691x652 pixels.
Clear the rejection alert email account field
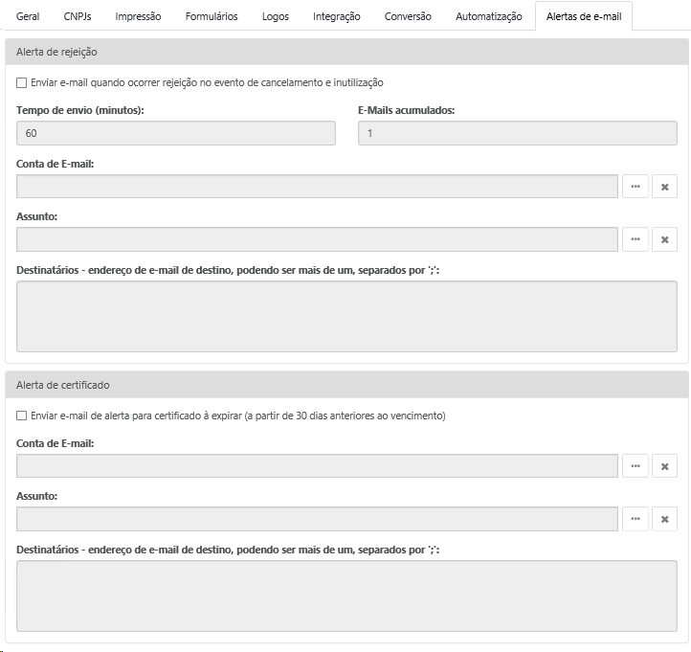[x=664, y=187]
